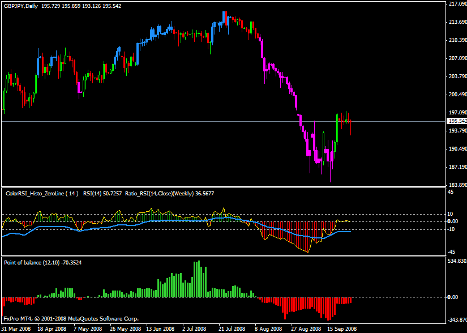Select the 8 Aug 2008 date marker
This screenshot has height=333, width=467.
(x=268, y=328)
